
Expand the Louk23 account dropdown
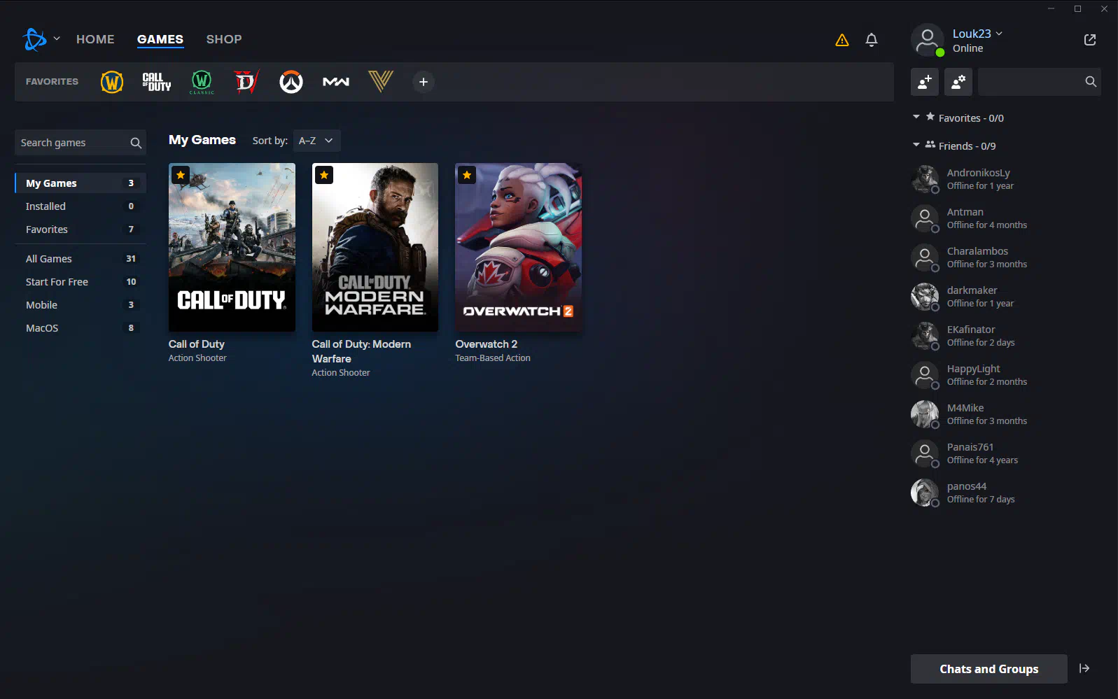coord(999,34)
